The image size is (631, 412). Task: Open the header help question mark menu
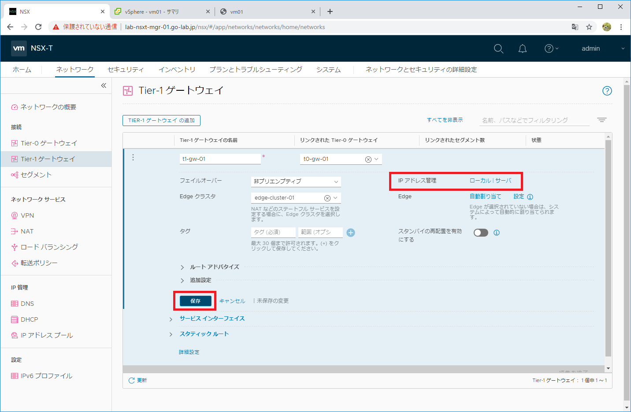pos(551,48)
